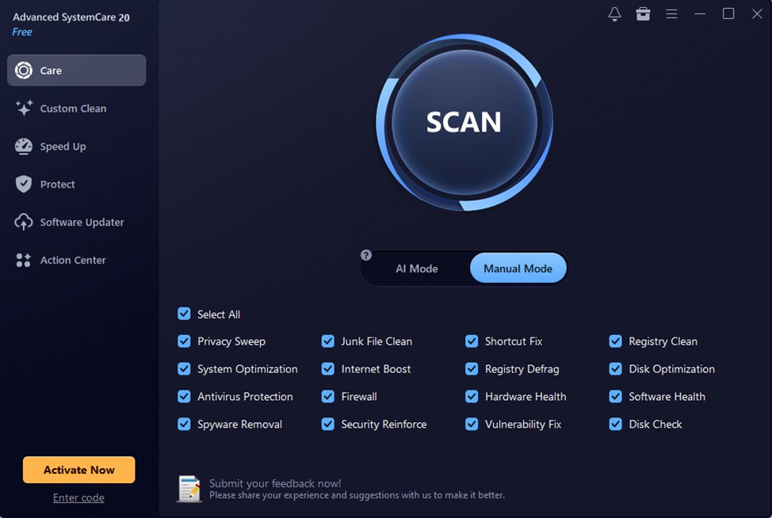This screenshot has width=772, height=518.
Task: Uncheck Hardware Health
Action: tap(472, 396)
